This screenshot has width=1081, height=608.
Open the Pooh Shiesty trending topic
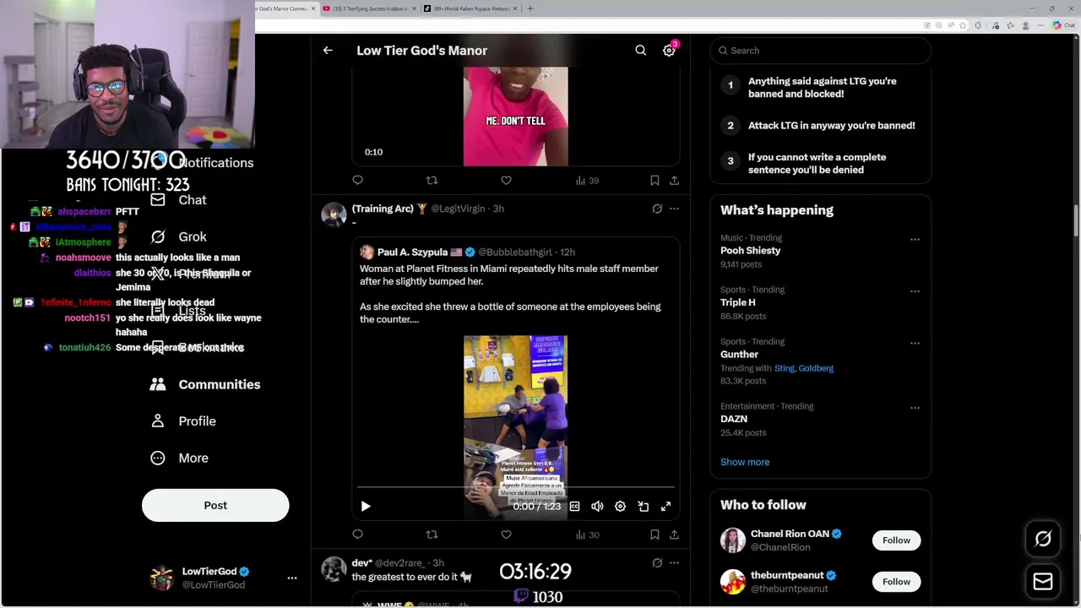(750, 251)
